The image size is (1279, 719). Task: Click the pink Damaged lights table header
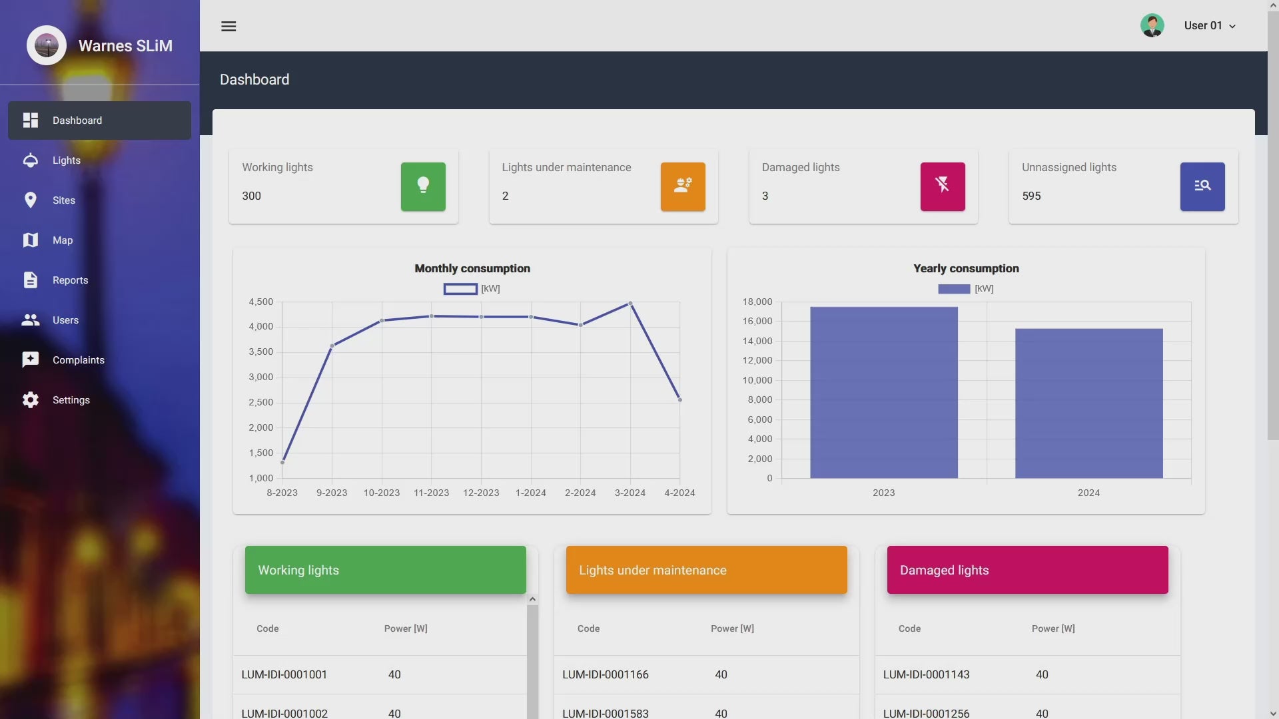1028,570
